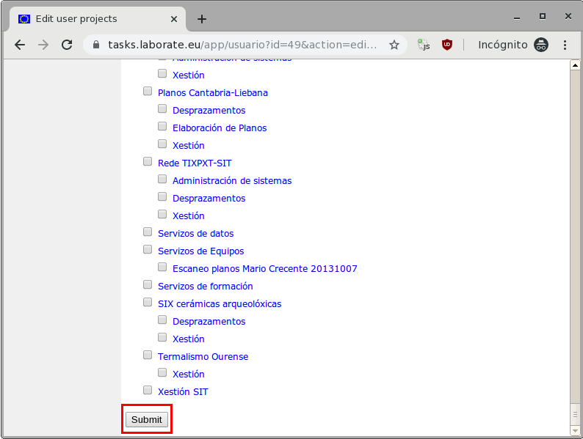Open the Chrome three-dot menu
Viewport: 583px width, 439px height.
568,45
